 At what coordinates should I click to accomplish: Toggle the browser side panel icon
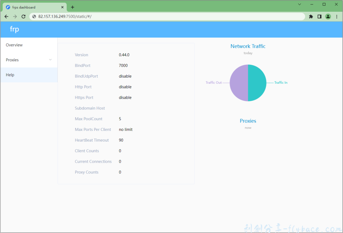click(320, 16)
